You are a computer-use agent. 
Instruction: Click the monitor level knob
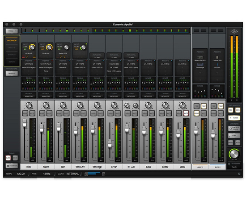coord(234,154)
